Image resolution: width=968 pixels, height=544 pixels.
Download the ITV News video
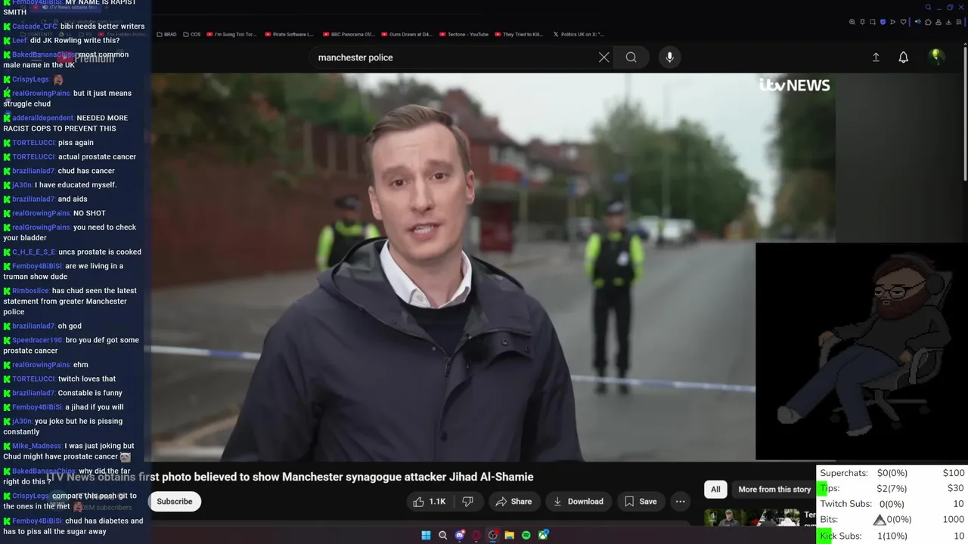click(x=578, y=502)
